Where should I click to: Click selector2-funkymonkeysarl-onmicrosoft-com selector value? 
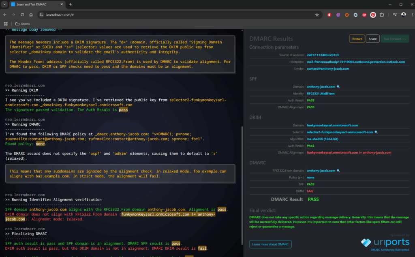pyautogui.click(x=340, y=132)
